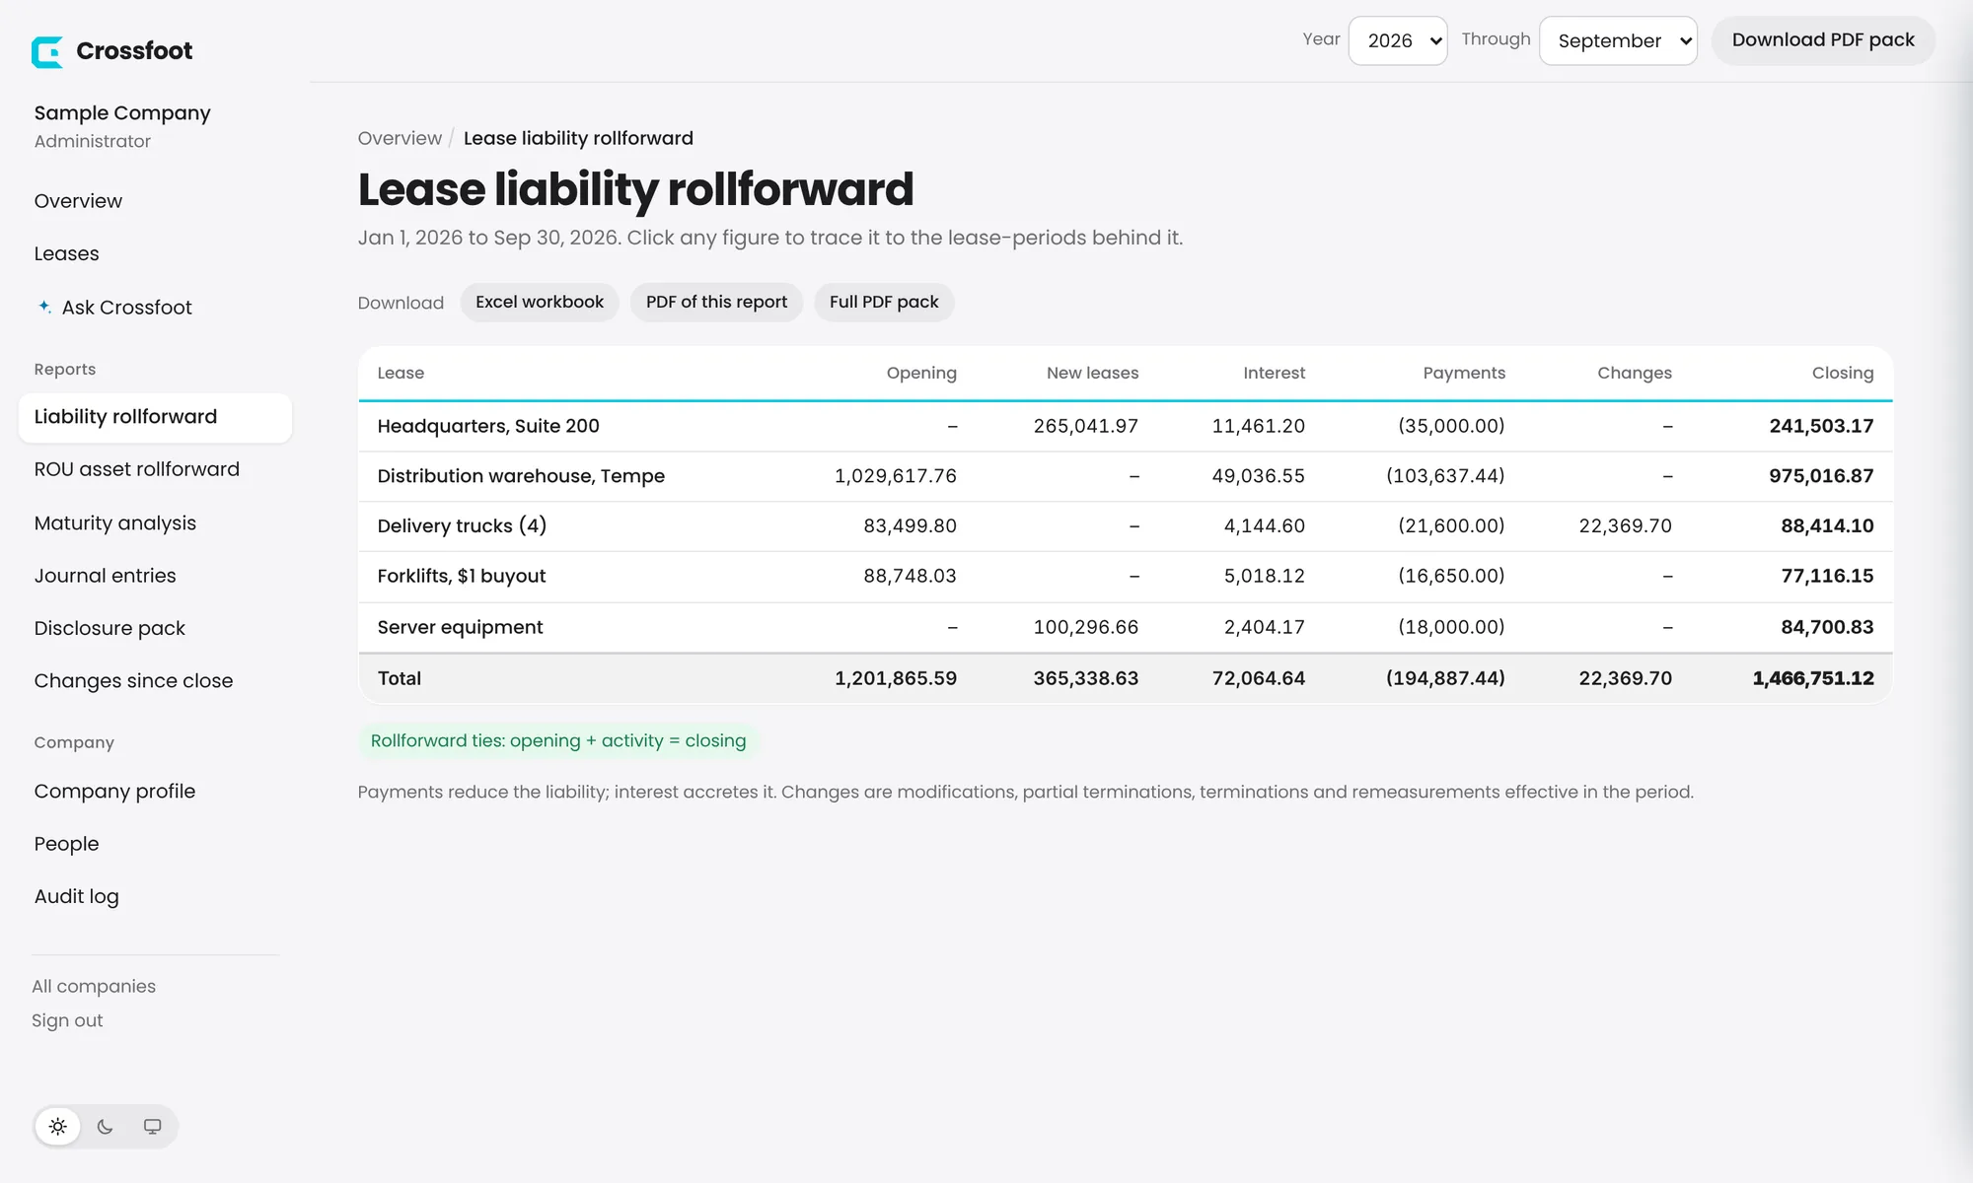Image resolution: width=1973 pixels, height=1183 pixels.
Task: Open Company profile page
Action: (114, 792)
